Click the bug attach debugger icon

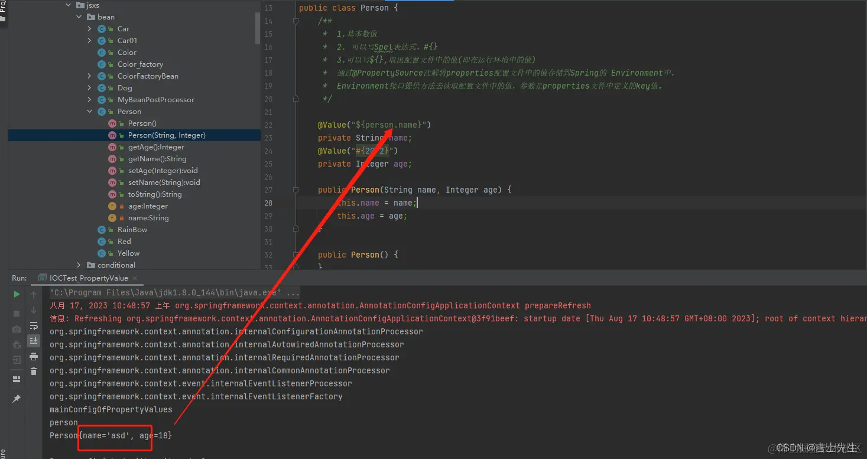[17, 344]
